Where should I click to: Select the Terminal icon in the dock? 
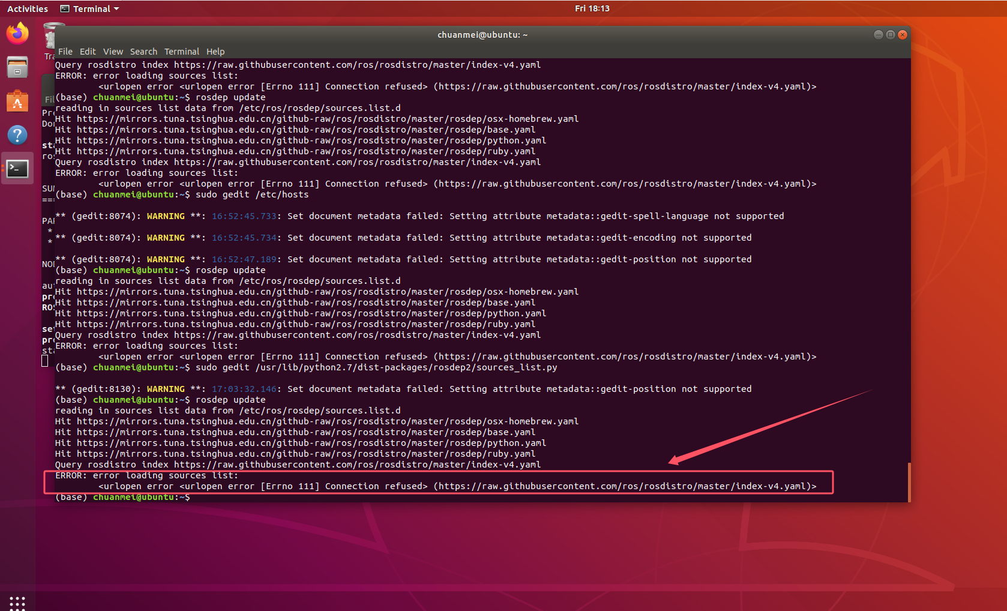click(17, 169)
